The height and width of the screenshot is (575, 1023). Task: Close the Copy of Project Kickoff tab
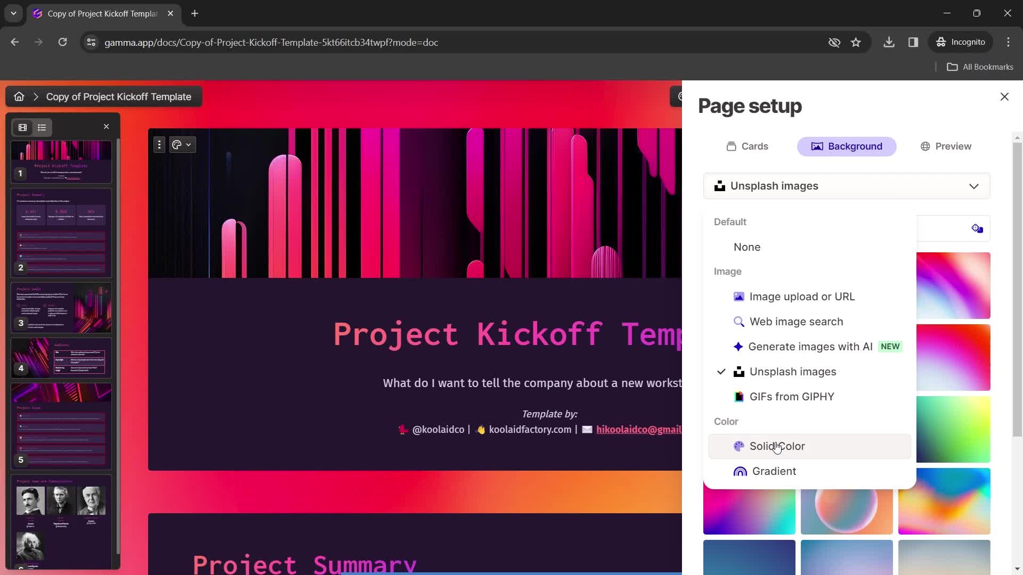(170, 13)
